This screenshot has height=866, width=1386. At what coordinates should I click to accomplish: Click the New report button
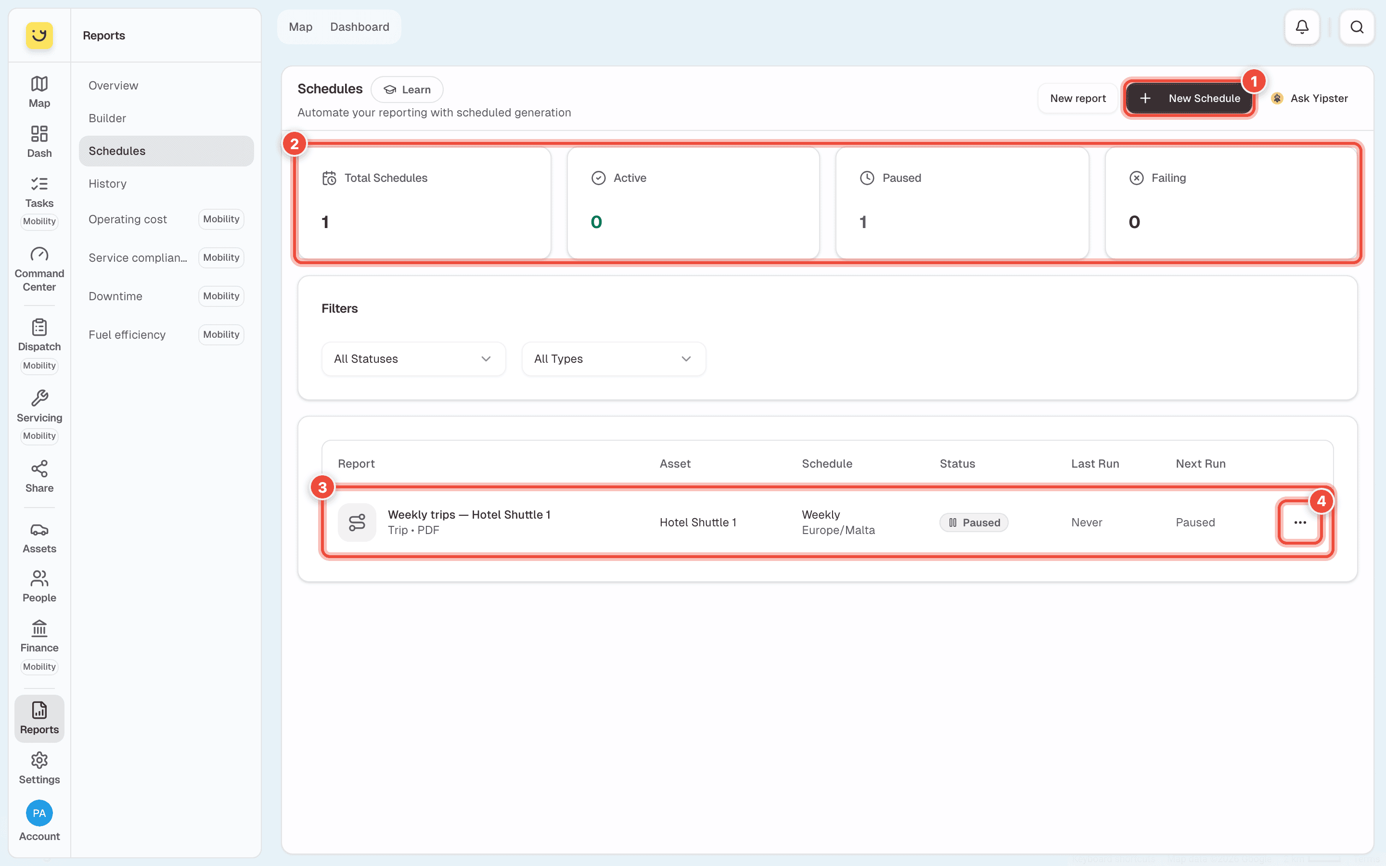point(1078,99)
